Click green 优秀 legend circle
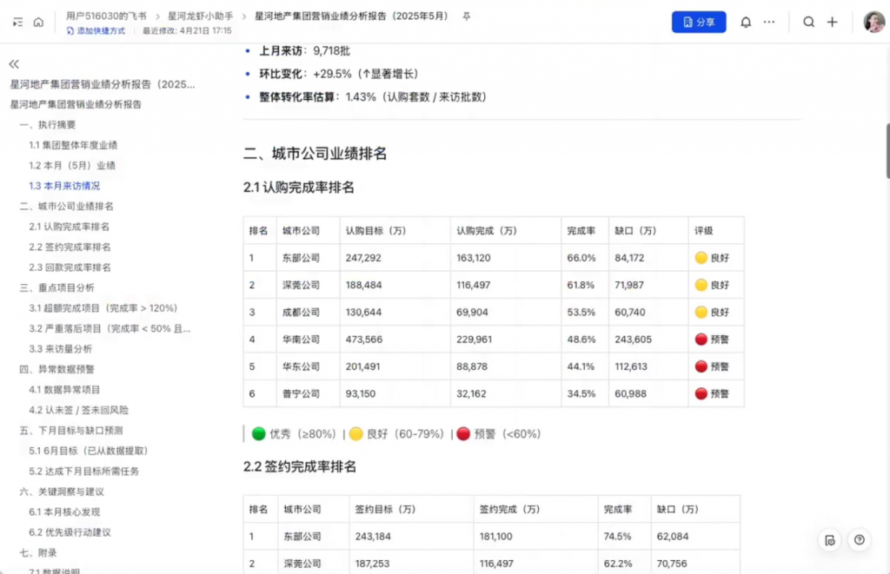The width and height of the screenshot is (890, 574). pyautogui.click(x=258, y=434)
